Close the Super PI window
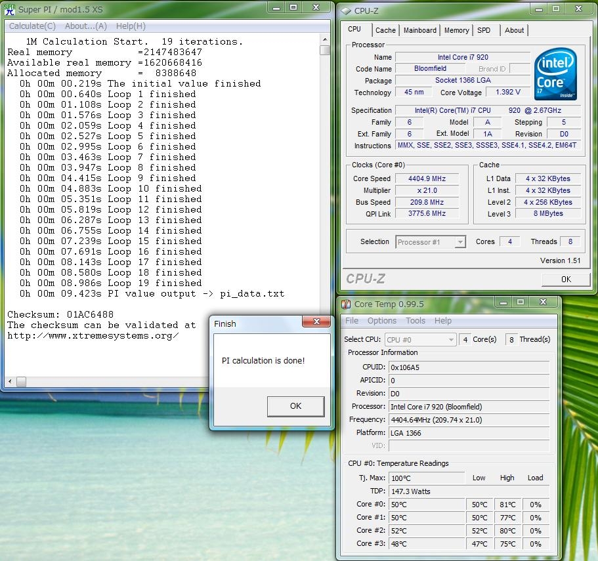This screenshot has height=561, width=598. click(x=316, y=7)
